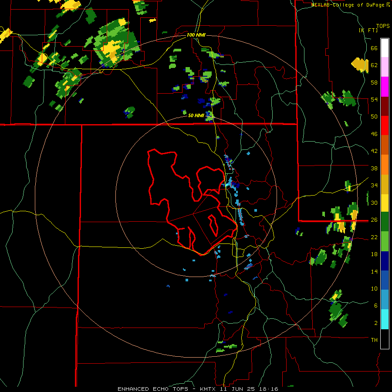Screen dimensions: 392x392
Task: Click the legend value 50
Action: pyautogui.click(x=374, y=116)
